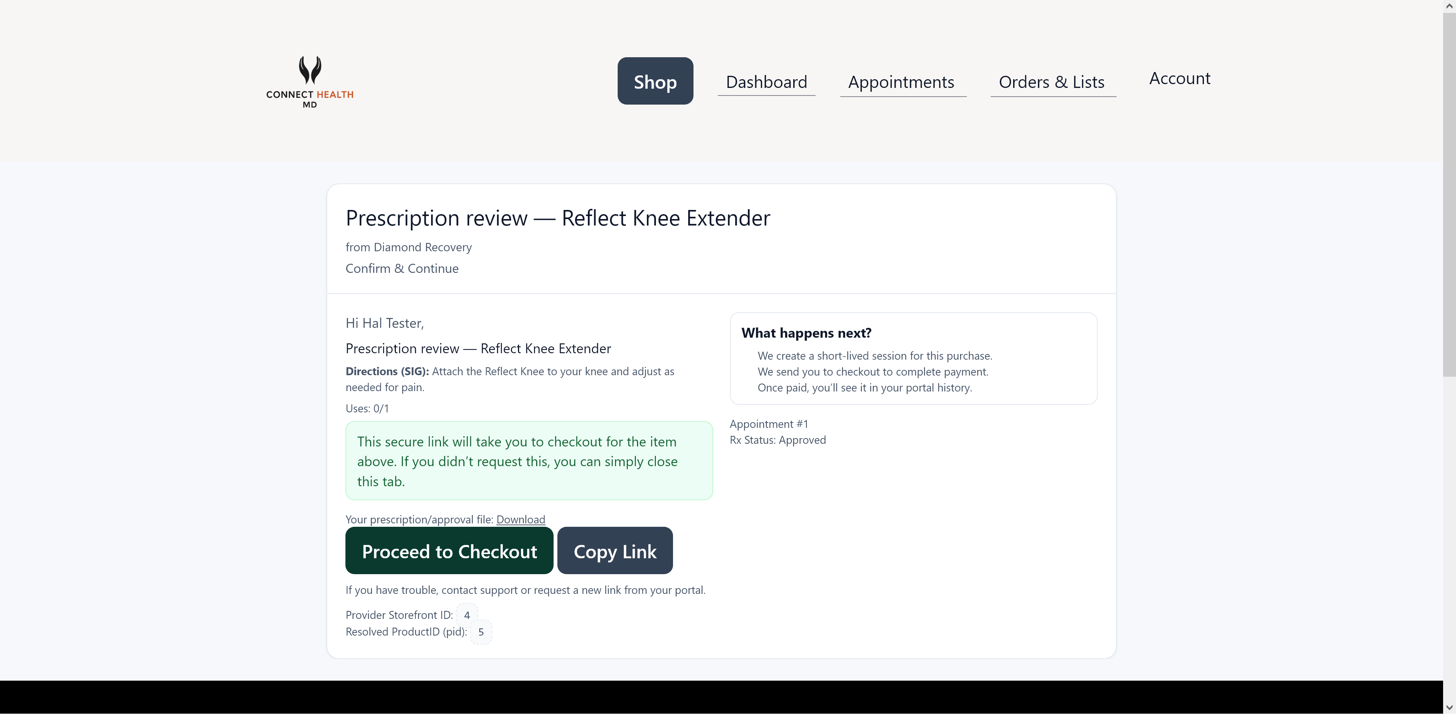Switch to the Dashboard section
The width and height of the screenshot is (1456, 714).
pyautogui.click(x=766, y=82)
